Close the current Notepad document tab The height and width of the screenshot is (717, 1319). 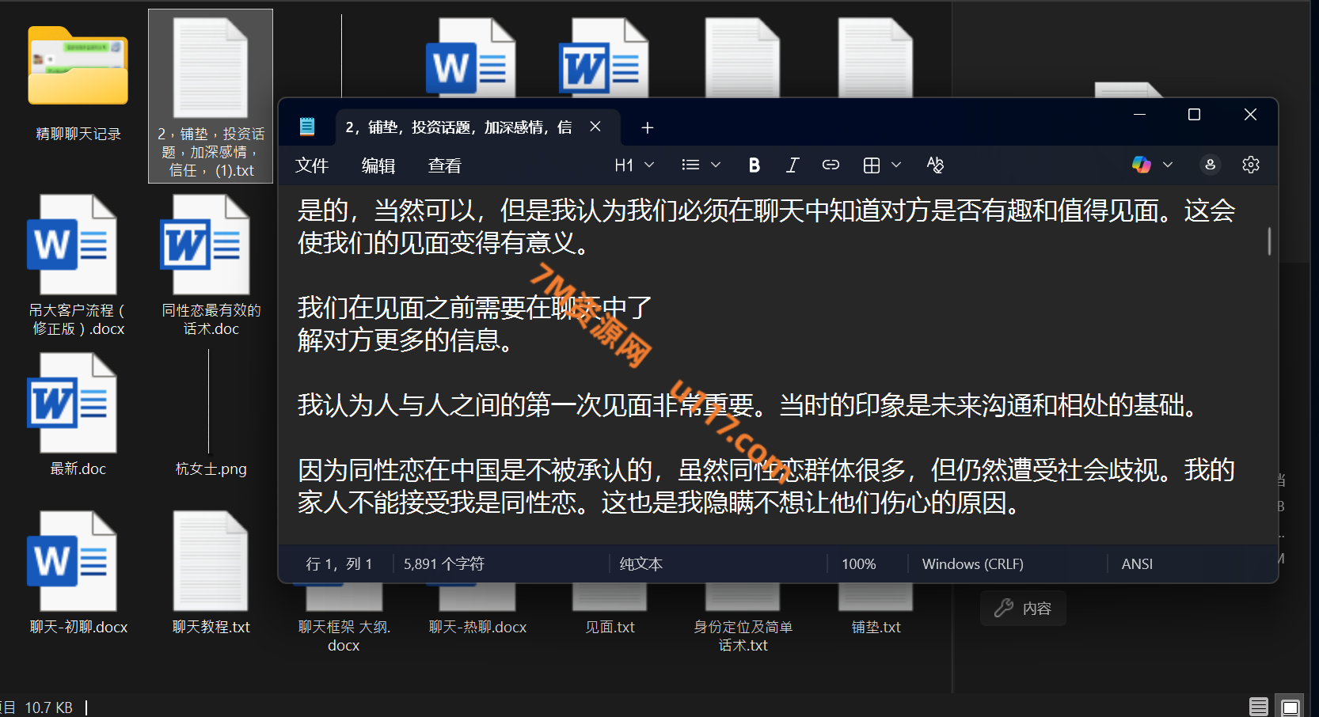(x=595, y=127)
